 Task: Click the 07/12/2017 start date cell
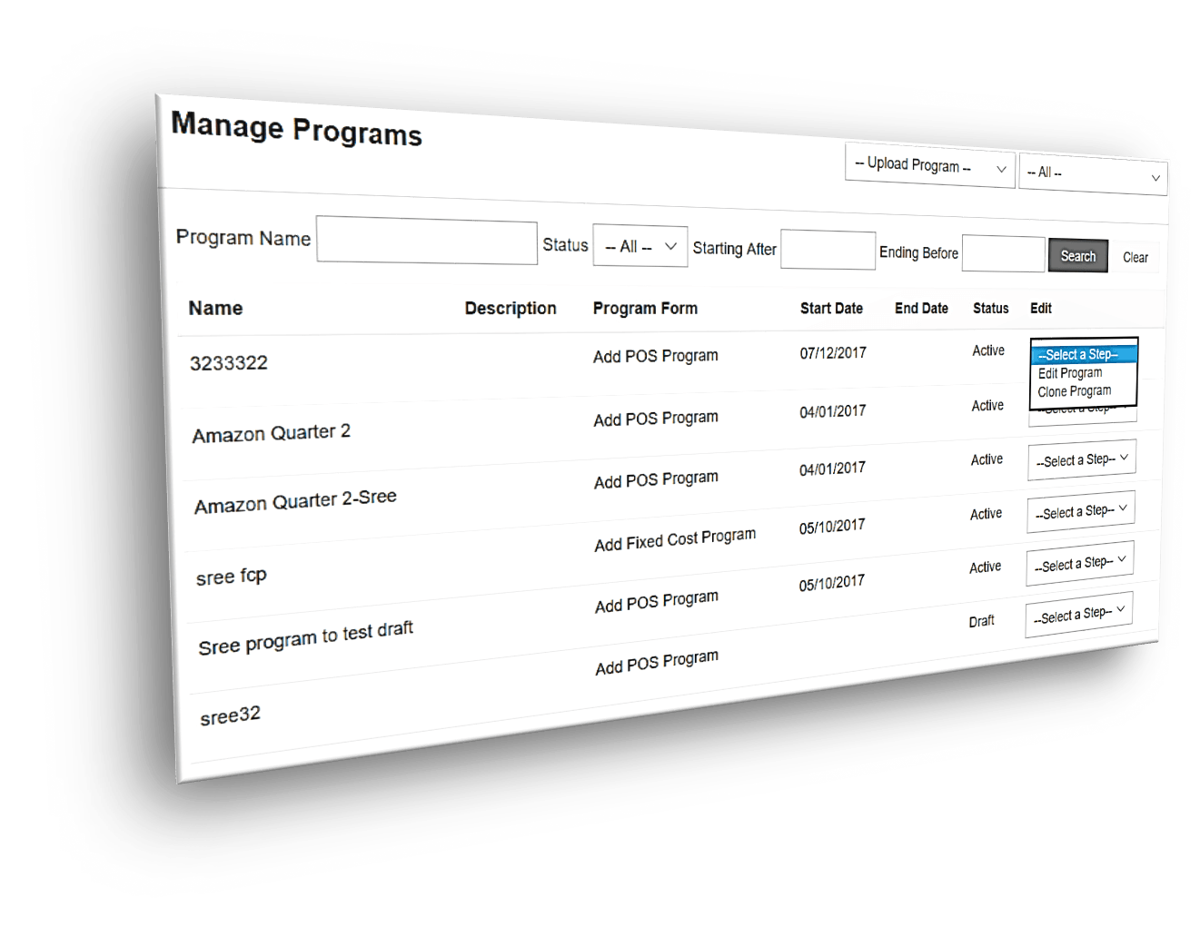[x=833, y=353]
